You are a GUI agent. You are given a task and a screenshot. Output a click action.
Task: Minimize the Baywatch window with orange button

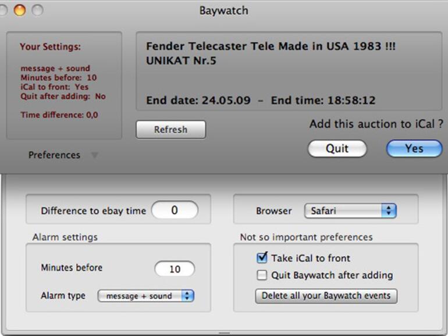click(20, 10)
